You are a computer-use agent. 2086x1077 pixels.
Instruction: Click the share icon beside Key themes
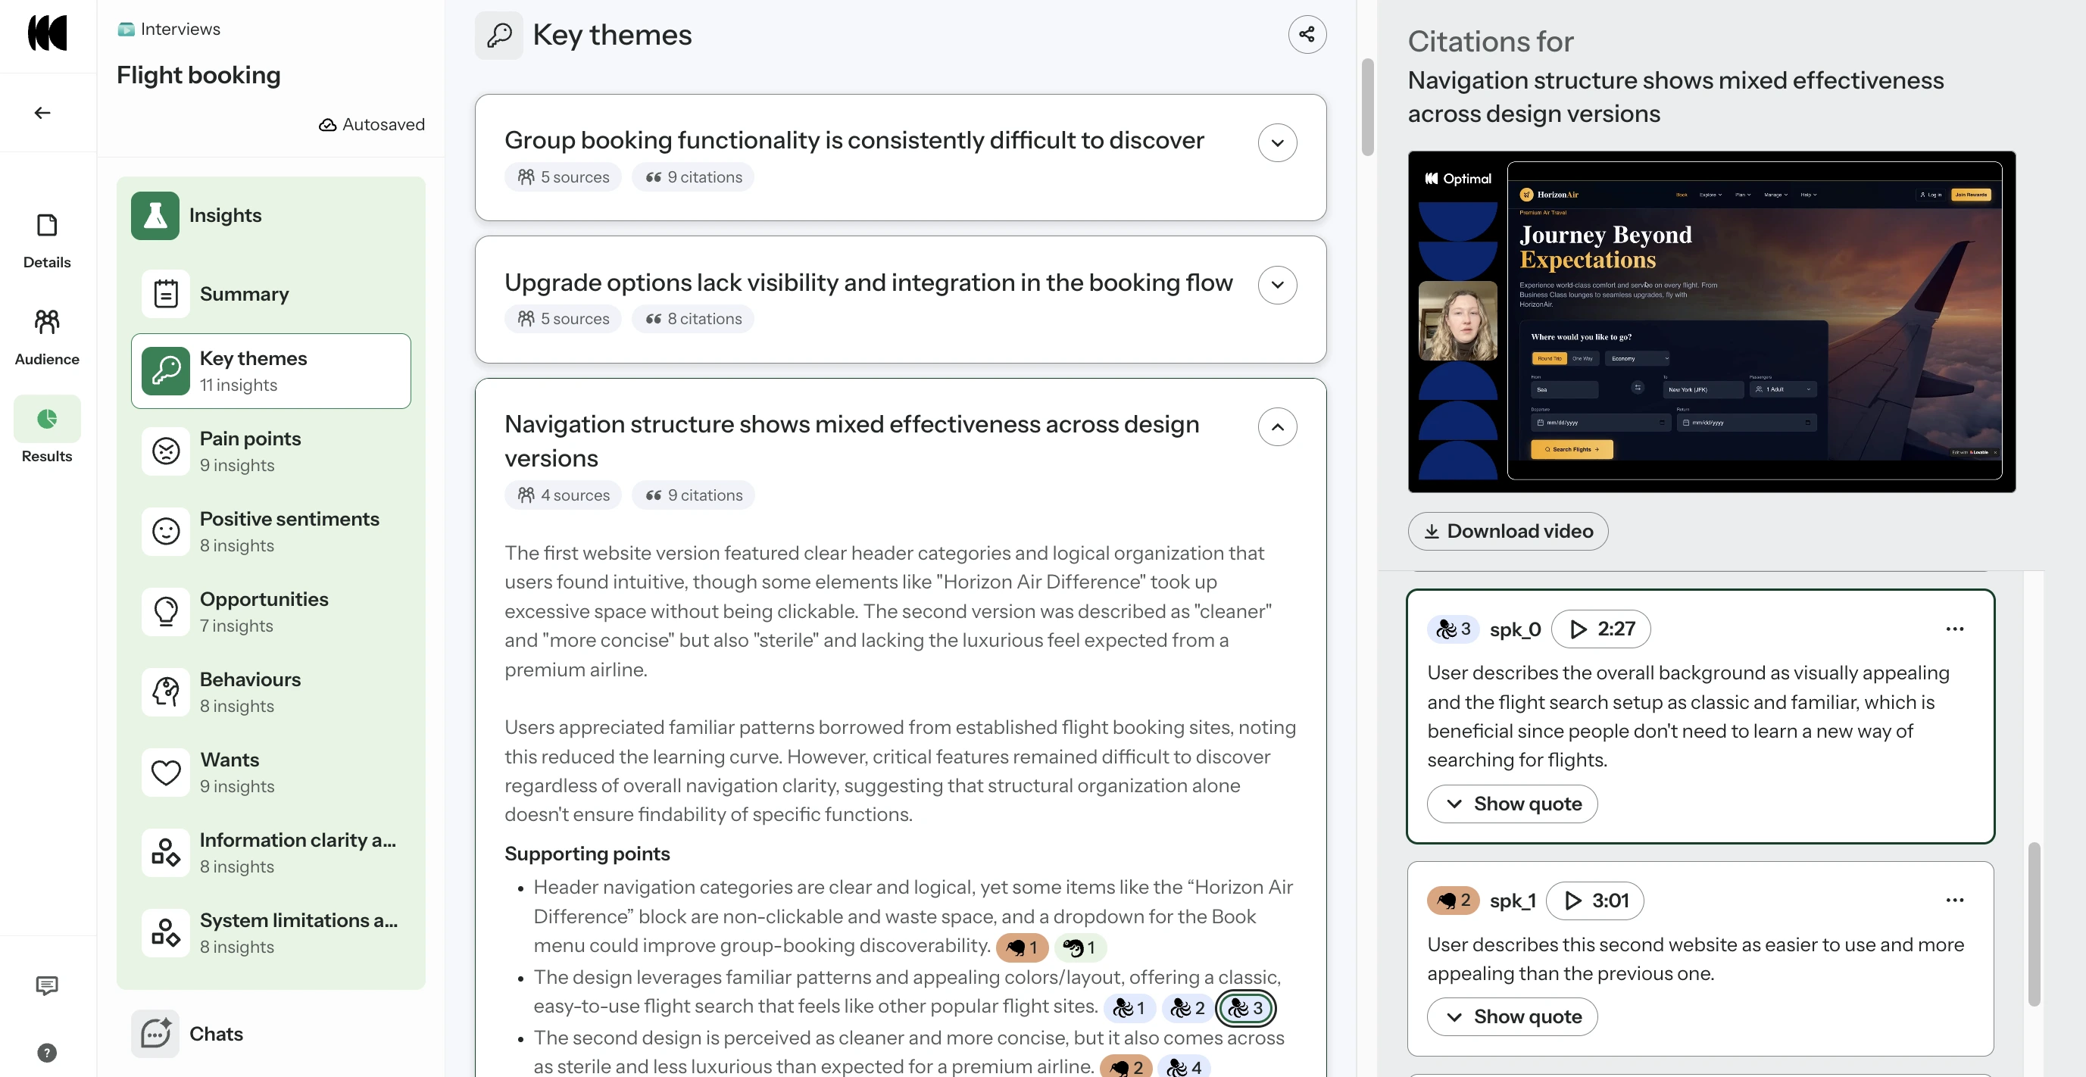click(x=1306, y=34)
